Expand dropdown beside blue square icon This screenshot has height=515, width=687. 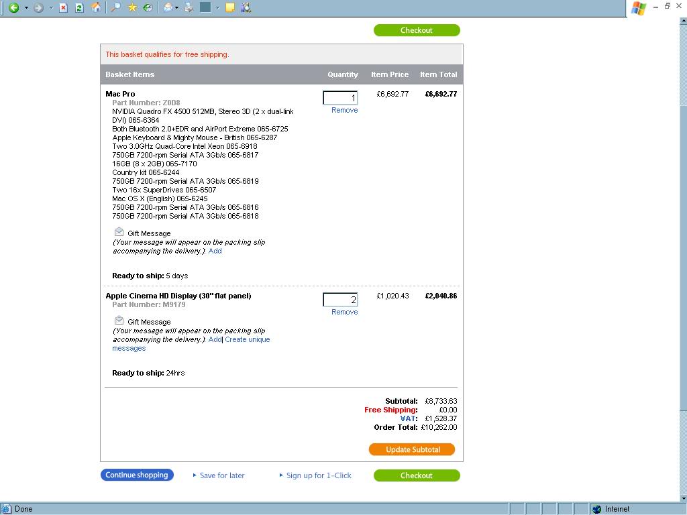[x=217, y=8]
